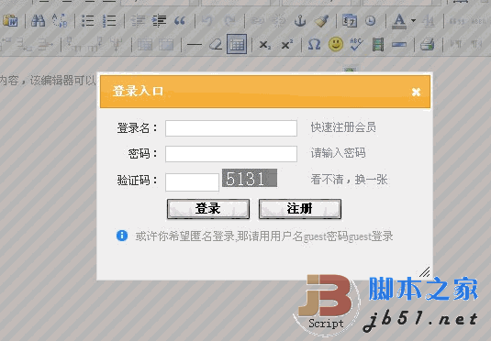The height and width of the screenshot is (341, 491).
Task: Open the smiley emoticon picker
Action: (x=336, y=44)
